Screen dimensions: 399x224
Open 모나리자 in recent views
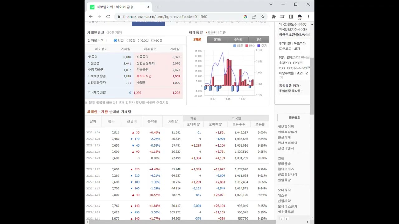point(284,190)
